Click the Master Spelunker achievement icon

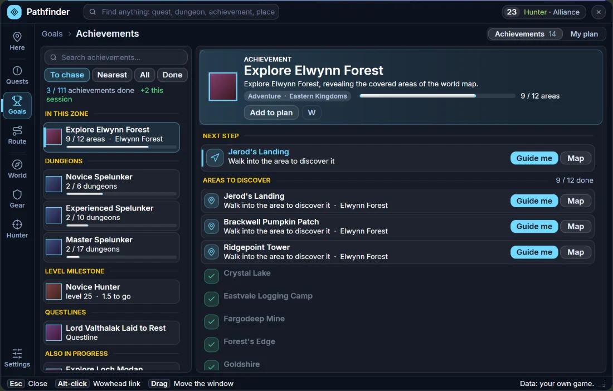point(53,247)
